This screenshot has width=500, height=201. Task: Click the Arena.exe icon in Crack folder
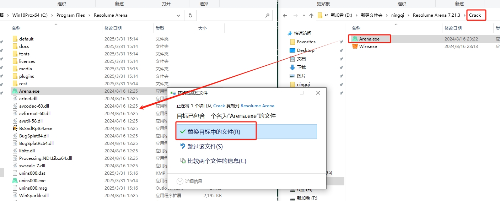pos(355,39)
